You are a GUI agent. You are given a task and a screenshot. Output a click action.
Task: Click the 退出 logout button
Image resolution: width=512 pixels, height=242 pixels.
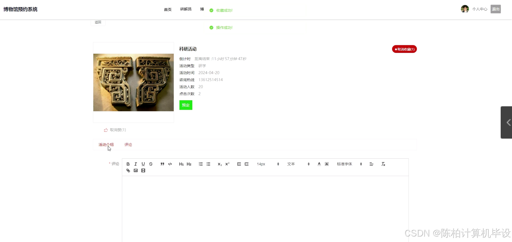pos(495,9)
